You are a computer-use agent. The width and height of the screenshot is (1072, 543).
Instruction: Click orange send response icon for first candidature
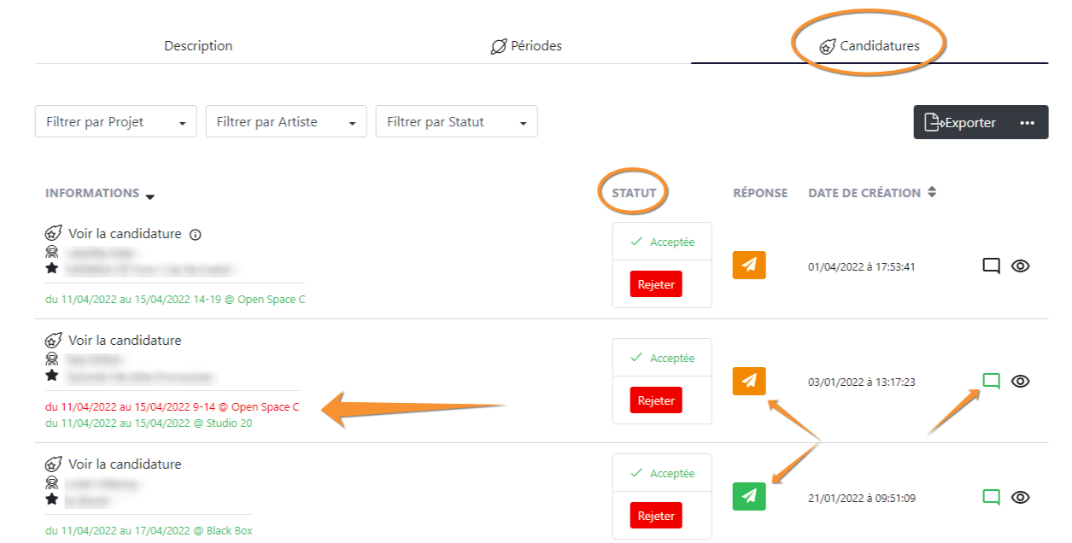pos(749,266)
